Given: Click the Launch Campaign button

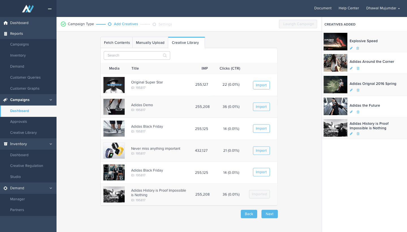Looking at the screenshot, I should click(x=298, y=24).
